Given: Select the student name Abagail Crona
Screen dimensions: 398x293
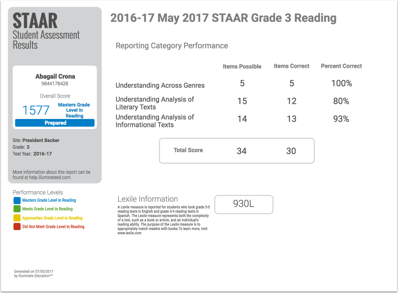Looking at the screenshot, I should click(55, 76).
